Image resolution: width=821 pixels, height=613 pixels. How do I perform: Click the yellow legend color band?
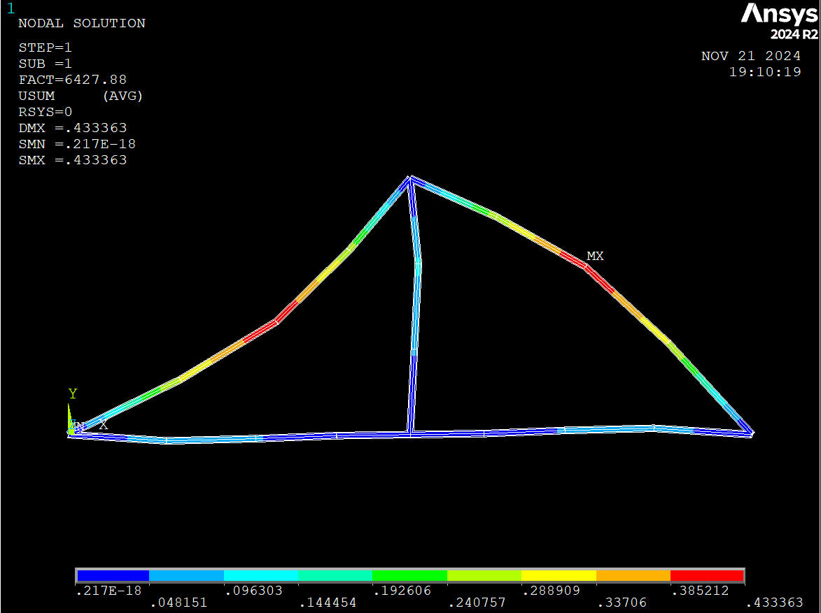(559, 576)
